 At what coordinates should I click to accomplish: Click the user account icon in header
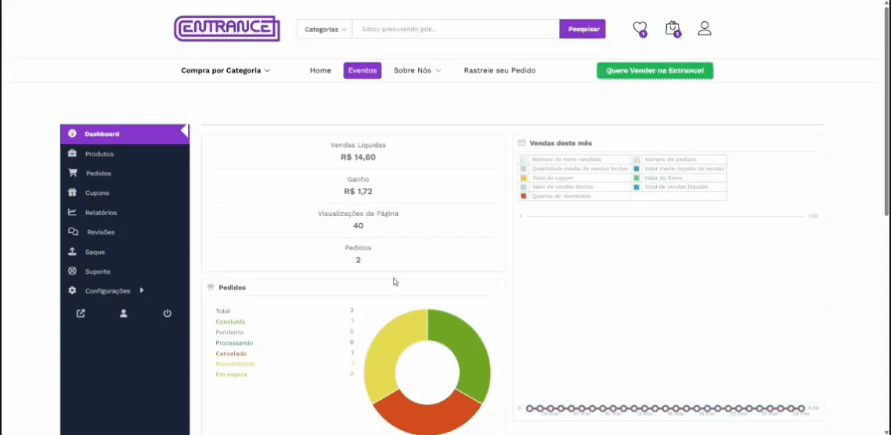click(x=704, y=28)
